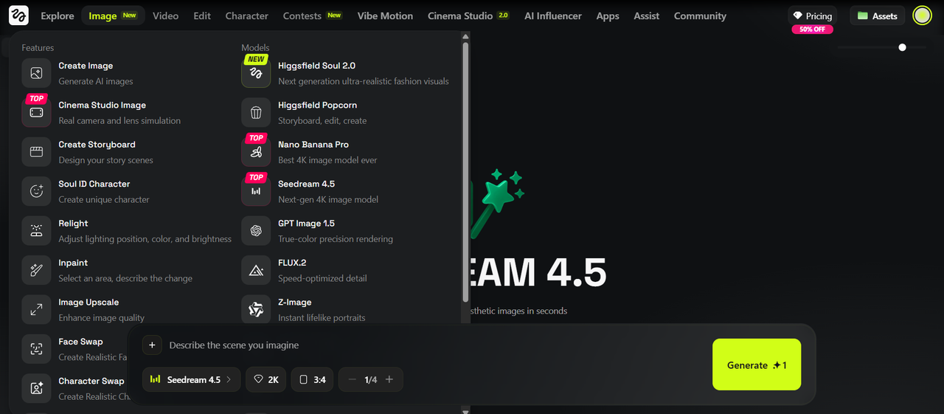This screenshot has width=944, height=414.
Task: Click 'Real camera and lens simulation' text
Action: tap(119, 120)
